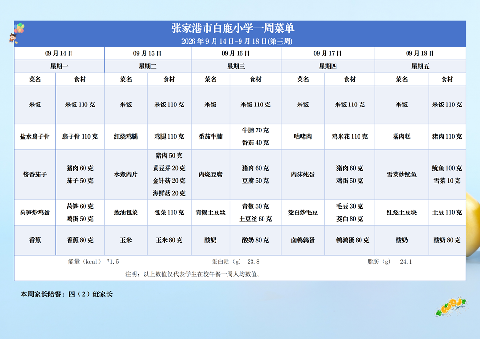Click the dish 红烧土豆块

[402, 212]
